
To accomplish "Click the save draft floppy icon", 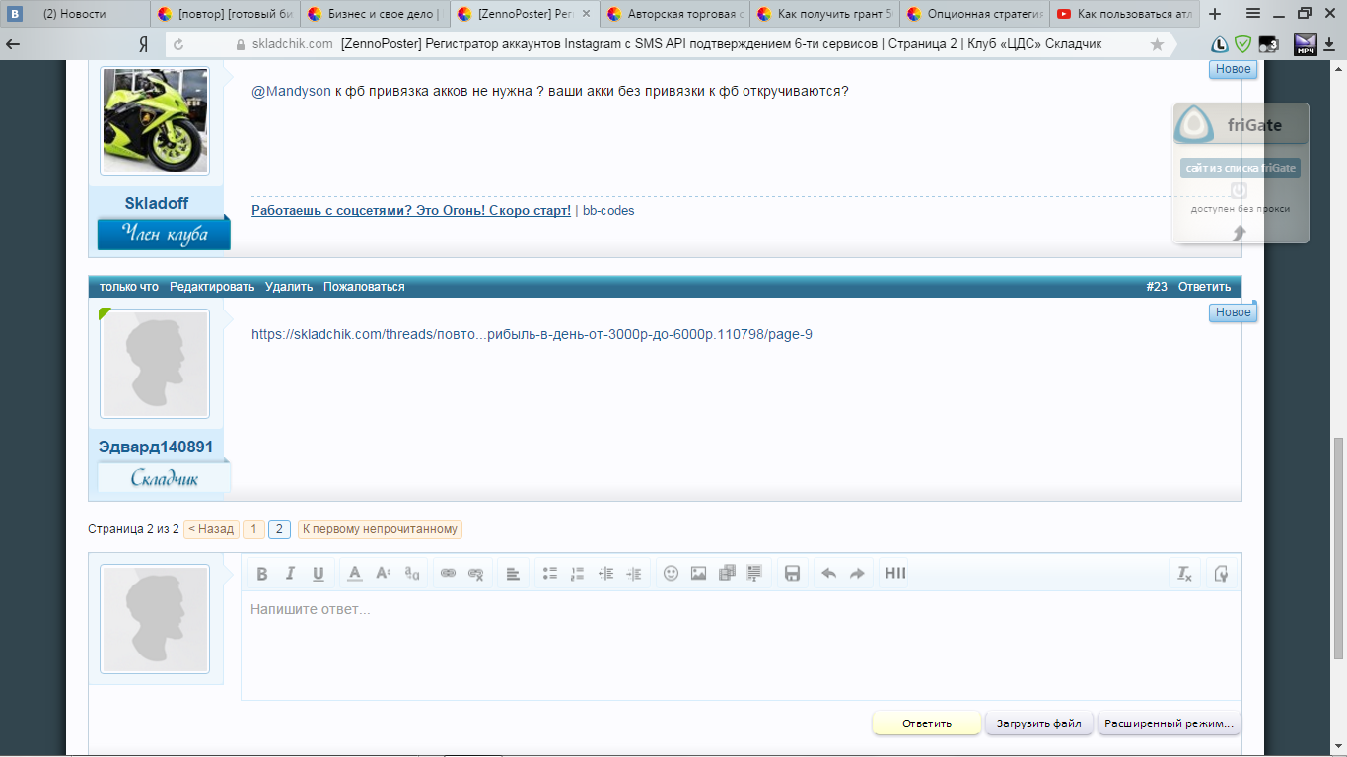I will (x=791, y=574).
